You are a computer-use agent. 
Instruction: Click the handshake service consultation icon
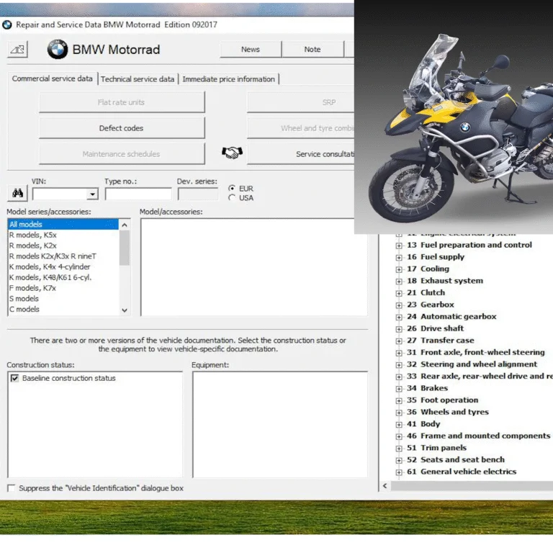[232, 153]
